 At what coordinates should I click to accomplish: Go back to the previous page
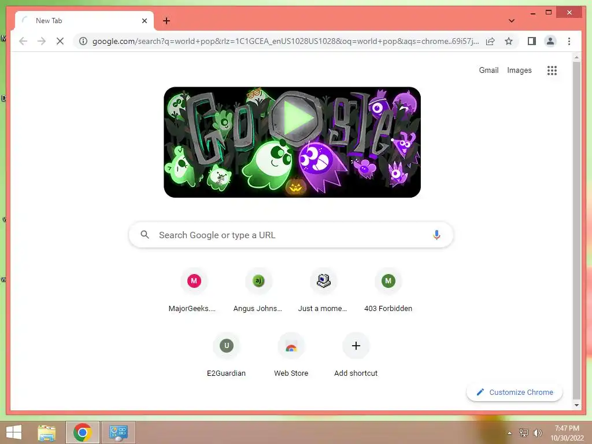(23, 41)
